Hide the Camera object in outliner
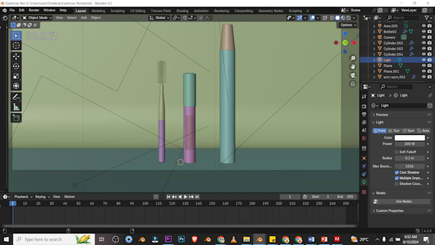Screen dimensions: 435x245 pos(423,37)
